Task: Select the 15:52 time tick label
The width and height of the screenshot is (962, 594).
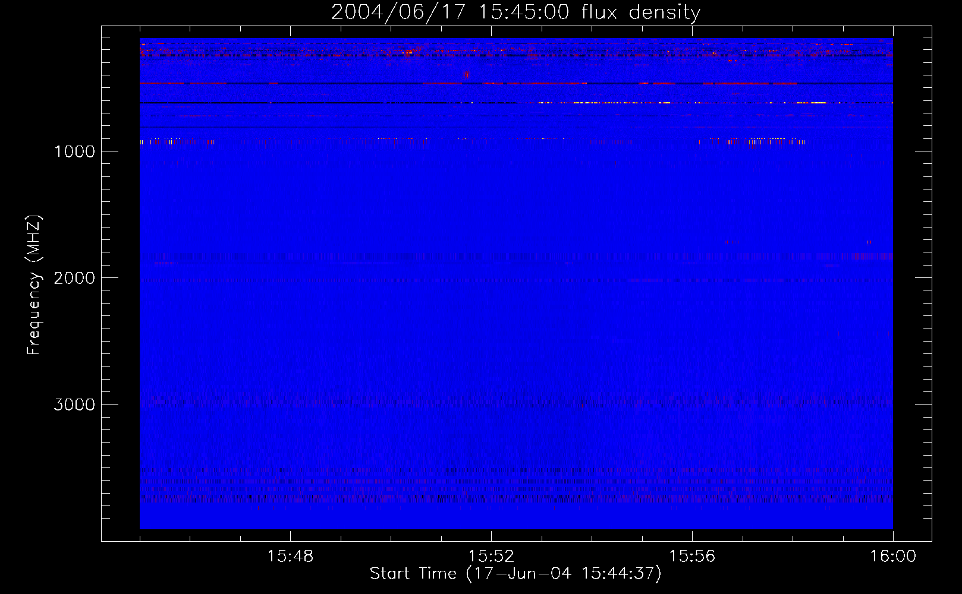Action: (x=491, y=557)
